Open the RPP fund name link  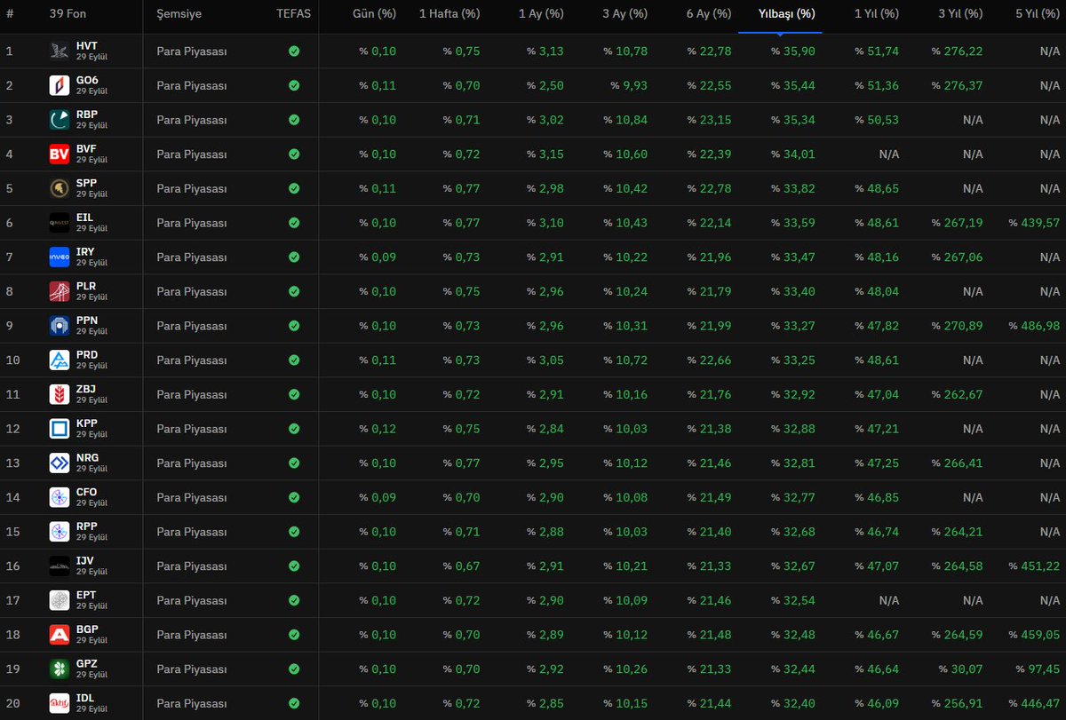pos(87,526)
